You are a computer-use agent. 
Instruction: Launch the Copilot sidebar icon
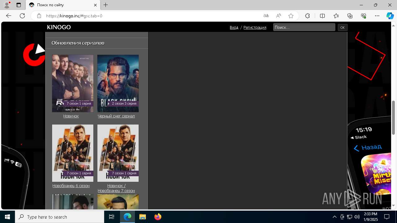pyautogui.click(x=390, y=16)
